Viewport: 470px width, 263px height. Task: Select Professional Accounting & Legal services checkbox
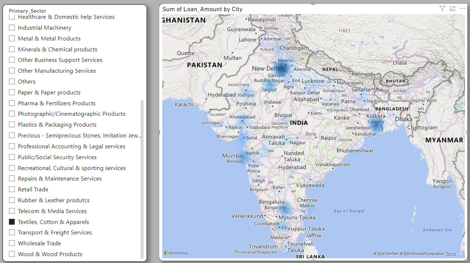coord(12,146)
